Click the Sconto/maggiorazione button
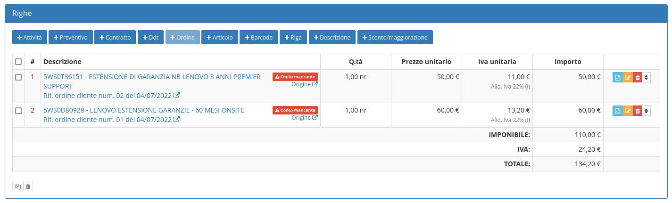The image size is (672, 203). click(x=395, y=37)
